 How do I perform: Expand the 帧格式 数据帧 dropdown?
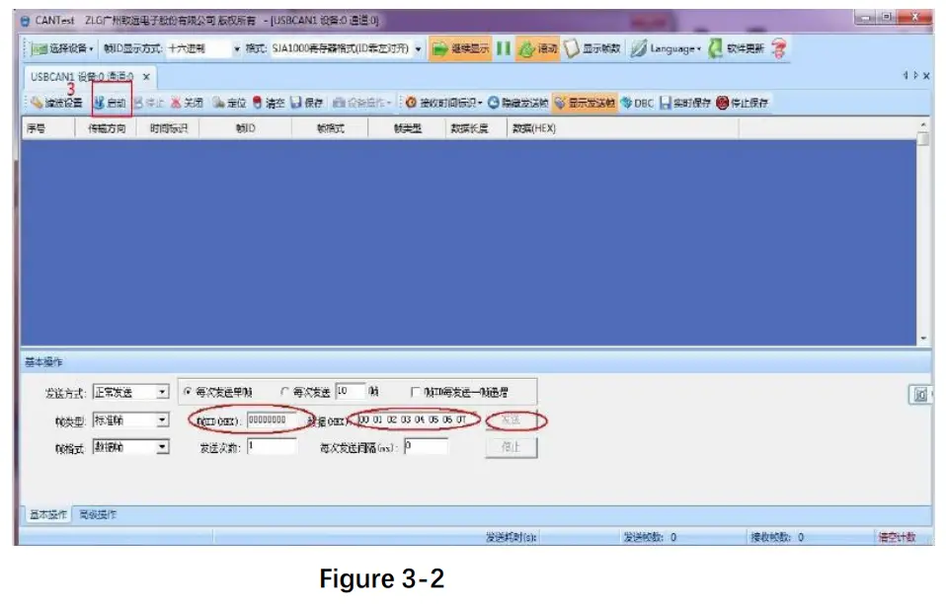click(162, 447)
